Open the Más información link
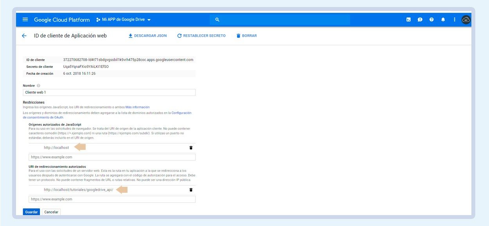489x226 pixels. tap(137, 107)
